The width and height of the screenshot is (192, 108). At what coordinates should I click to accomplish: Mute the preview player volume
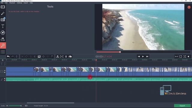(189, 56)
